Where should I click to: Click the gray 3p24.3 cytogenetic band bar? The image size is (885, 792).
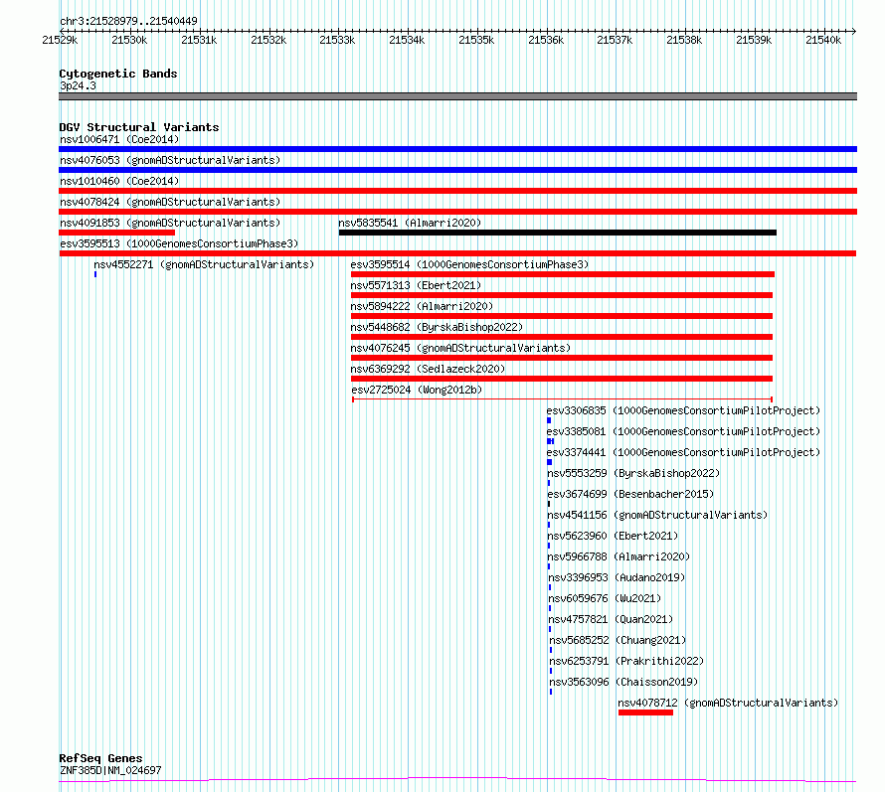coord(457,96)
